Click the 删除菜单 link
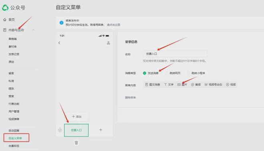This screenshot has height=151, width=264. click(x=130, y=97)
